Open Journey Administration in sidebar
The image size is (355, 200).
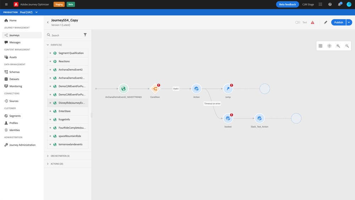22,145
